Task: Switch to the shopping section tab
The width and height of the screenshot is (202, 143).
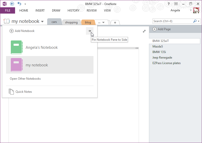Action: pyautogui.click(x=71, y=22)
